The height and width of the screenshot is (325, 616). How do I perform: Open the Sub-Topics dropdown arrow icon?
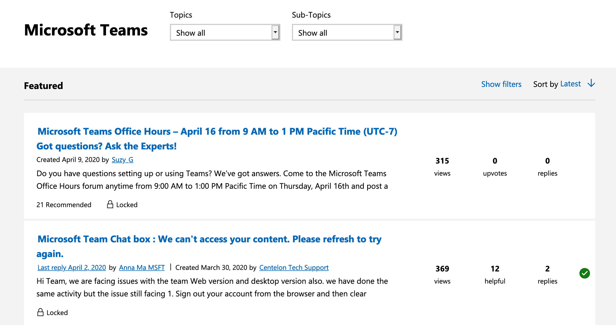click(x=397, y=32)
